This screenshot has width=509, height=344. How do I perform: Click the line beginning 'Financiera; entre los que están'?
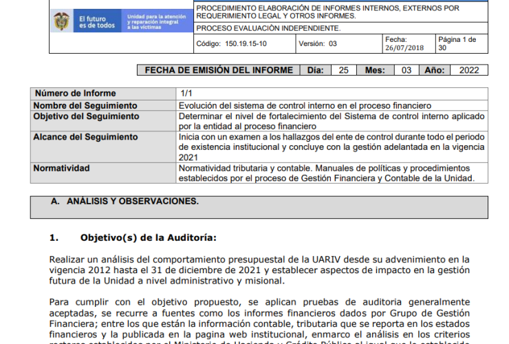point(259,324)
